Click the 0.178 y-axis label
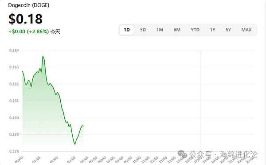Image resolution: width=266 pixels, height=165 pixels. pyautogui.click(x=14, y=151)
